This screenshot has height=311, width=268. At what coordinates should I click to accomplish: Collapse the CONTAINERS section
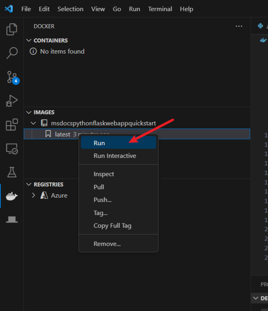point(29,40)
